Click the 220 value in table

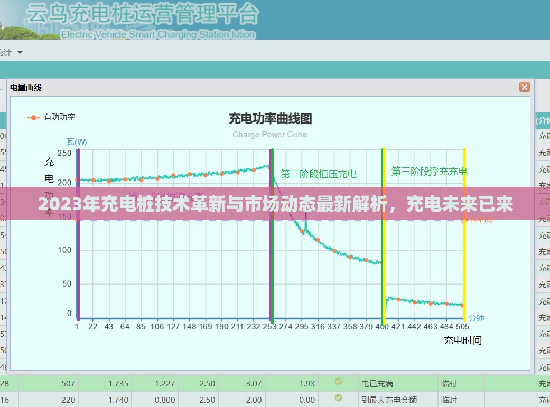pyautogui.click(x=68, y=400)
